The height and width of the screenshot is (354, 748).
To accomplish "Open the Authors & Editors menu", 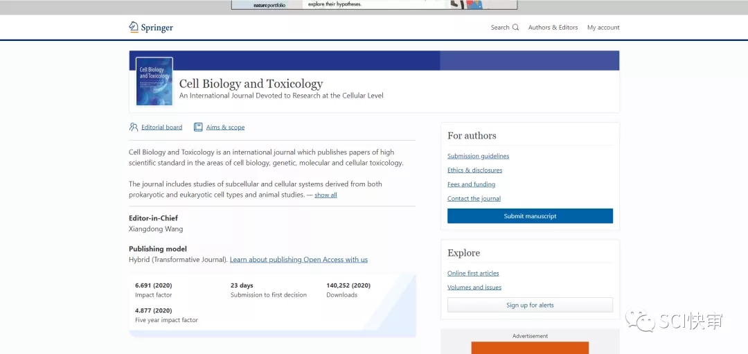I will [x=553, y=28].
